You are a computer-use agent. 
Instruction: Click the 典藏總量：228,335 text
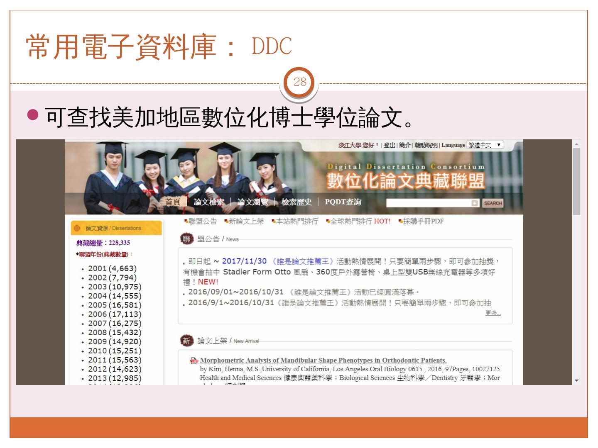pos(103,243)
